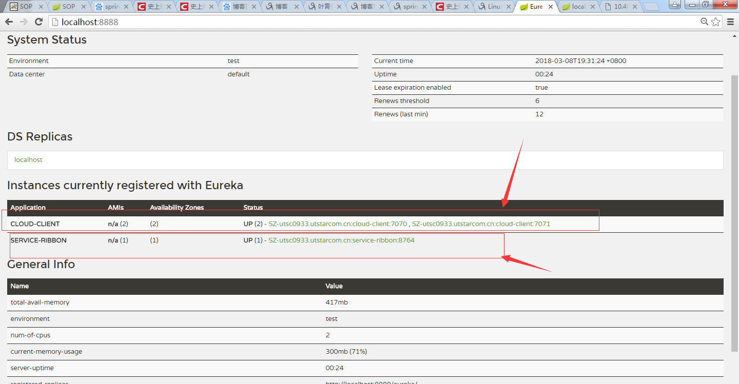Close the local tab
This screenshot has height=384, width=739.
click(x=593, y=7)
